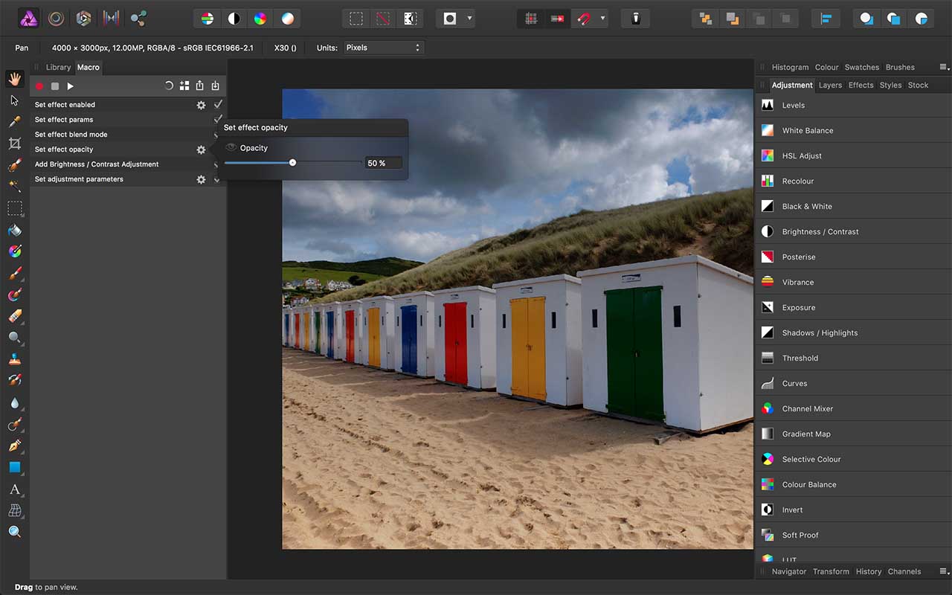Open the Histogram panel group menu
The width and height of the screenshot is (952, 595).
click(x=944, y=67)
